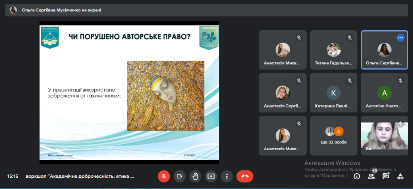
Task: Click Катерина Павлі participant avatar K
Action: [x=333, y=93]
